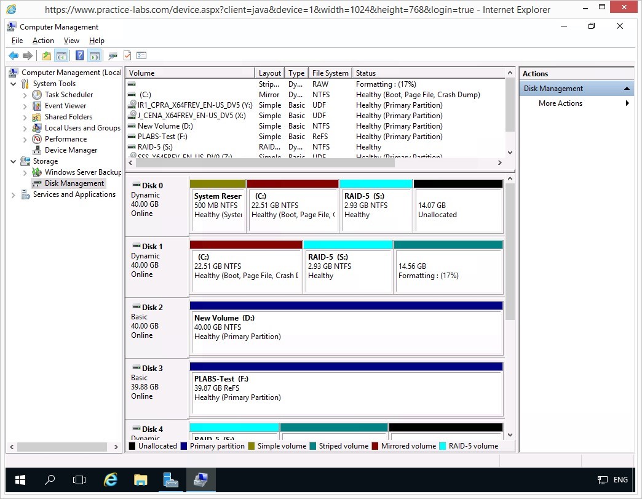Toggle Show/Hide Console Tree toolbar button
Screen dimensions: 642x499
61,56
